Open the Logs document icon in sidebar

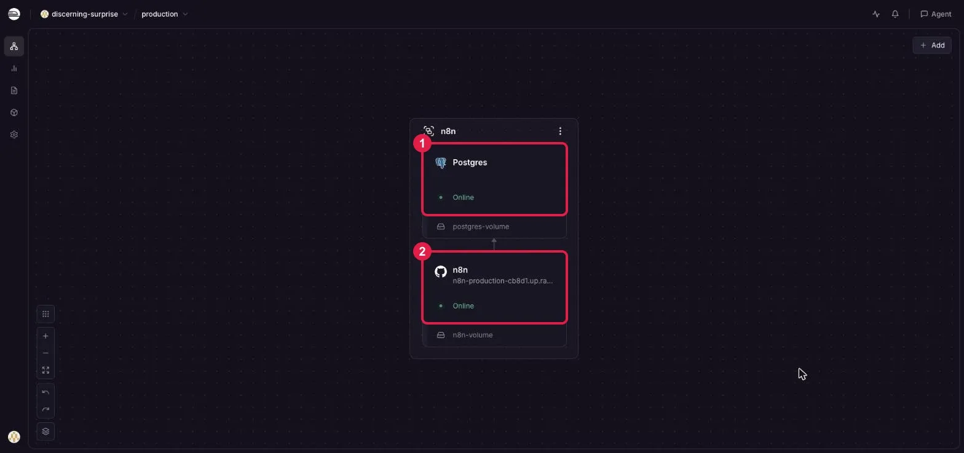(x=14, y=91)
